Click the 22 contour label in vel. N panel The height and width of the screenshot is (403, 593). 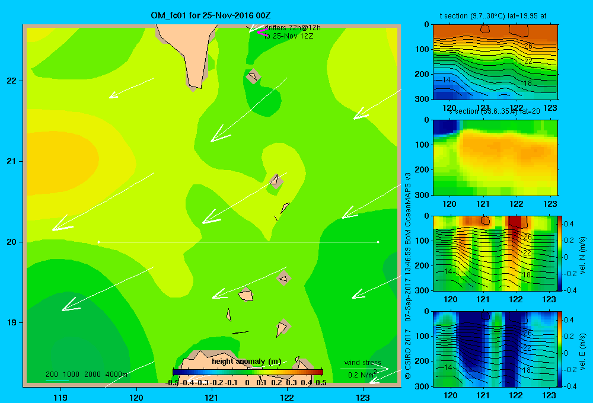pos(527,253)
